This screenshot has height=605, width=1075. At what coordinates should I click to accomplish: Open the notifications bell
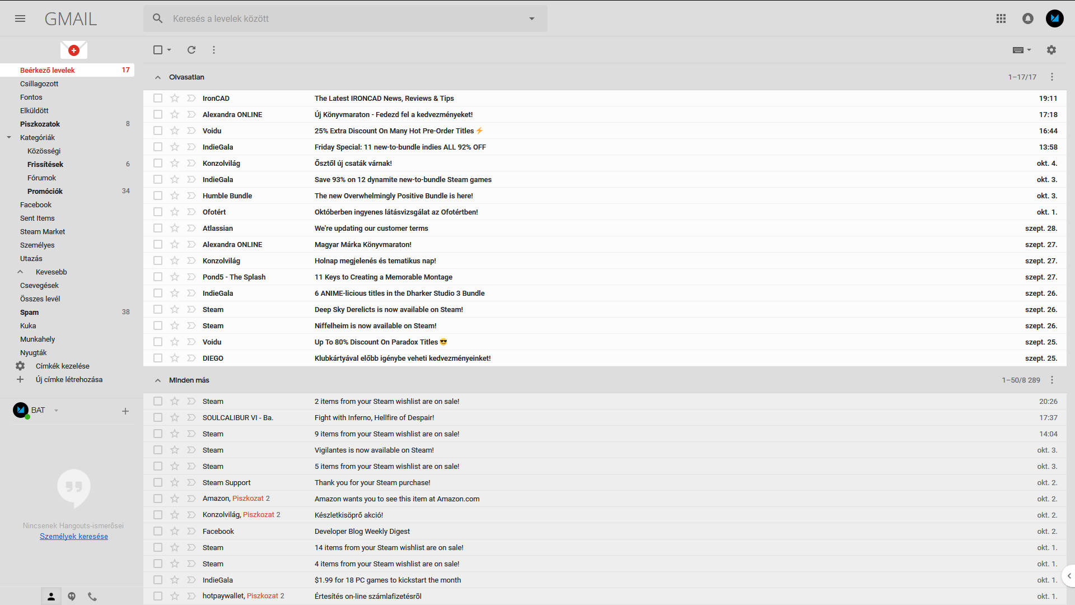point(1028,18)
